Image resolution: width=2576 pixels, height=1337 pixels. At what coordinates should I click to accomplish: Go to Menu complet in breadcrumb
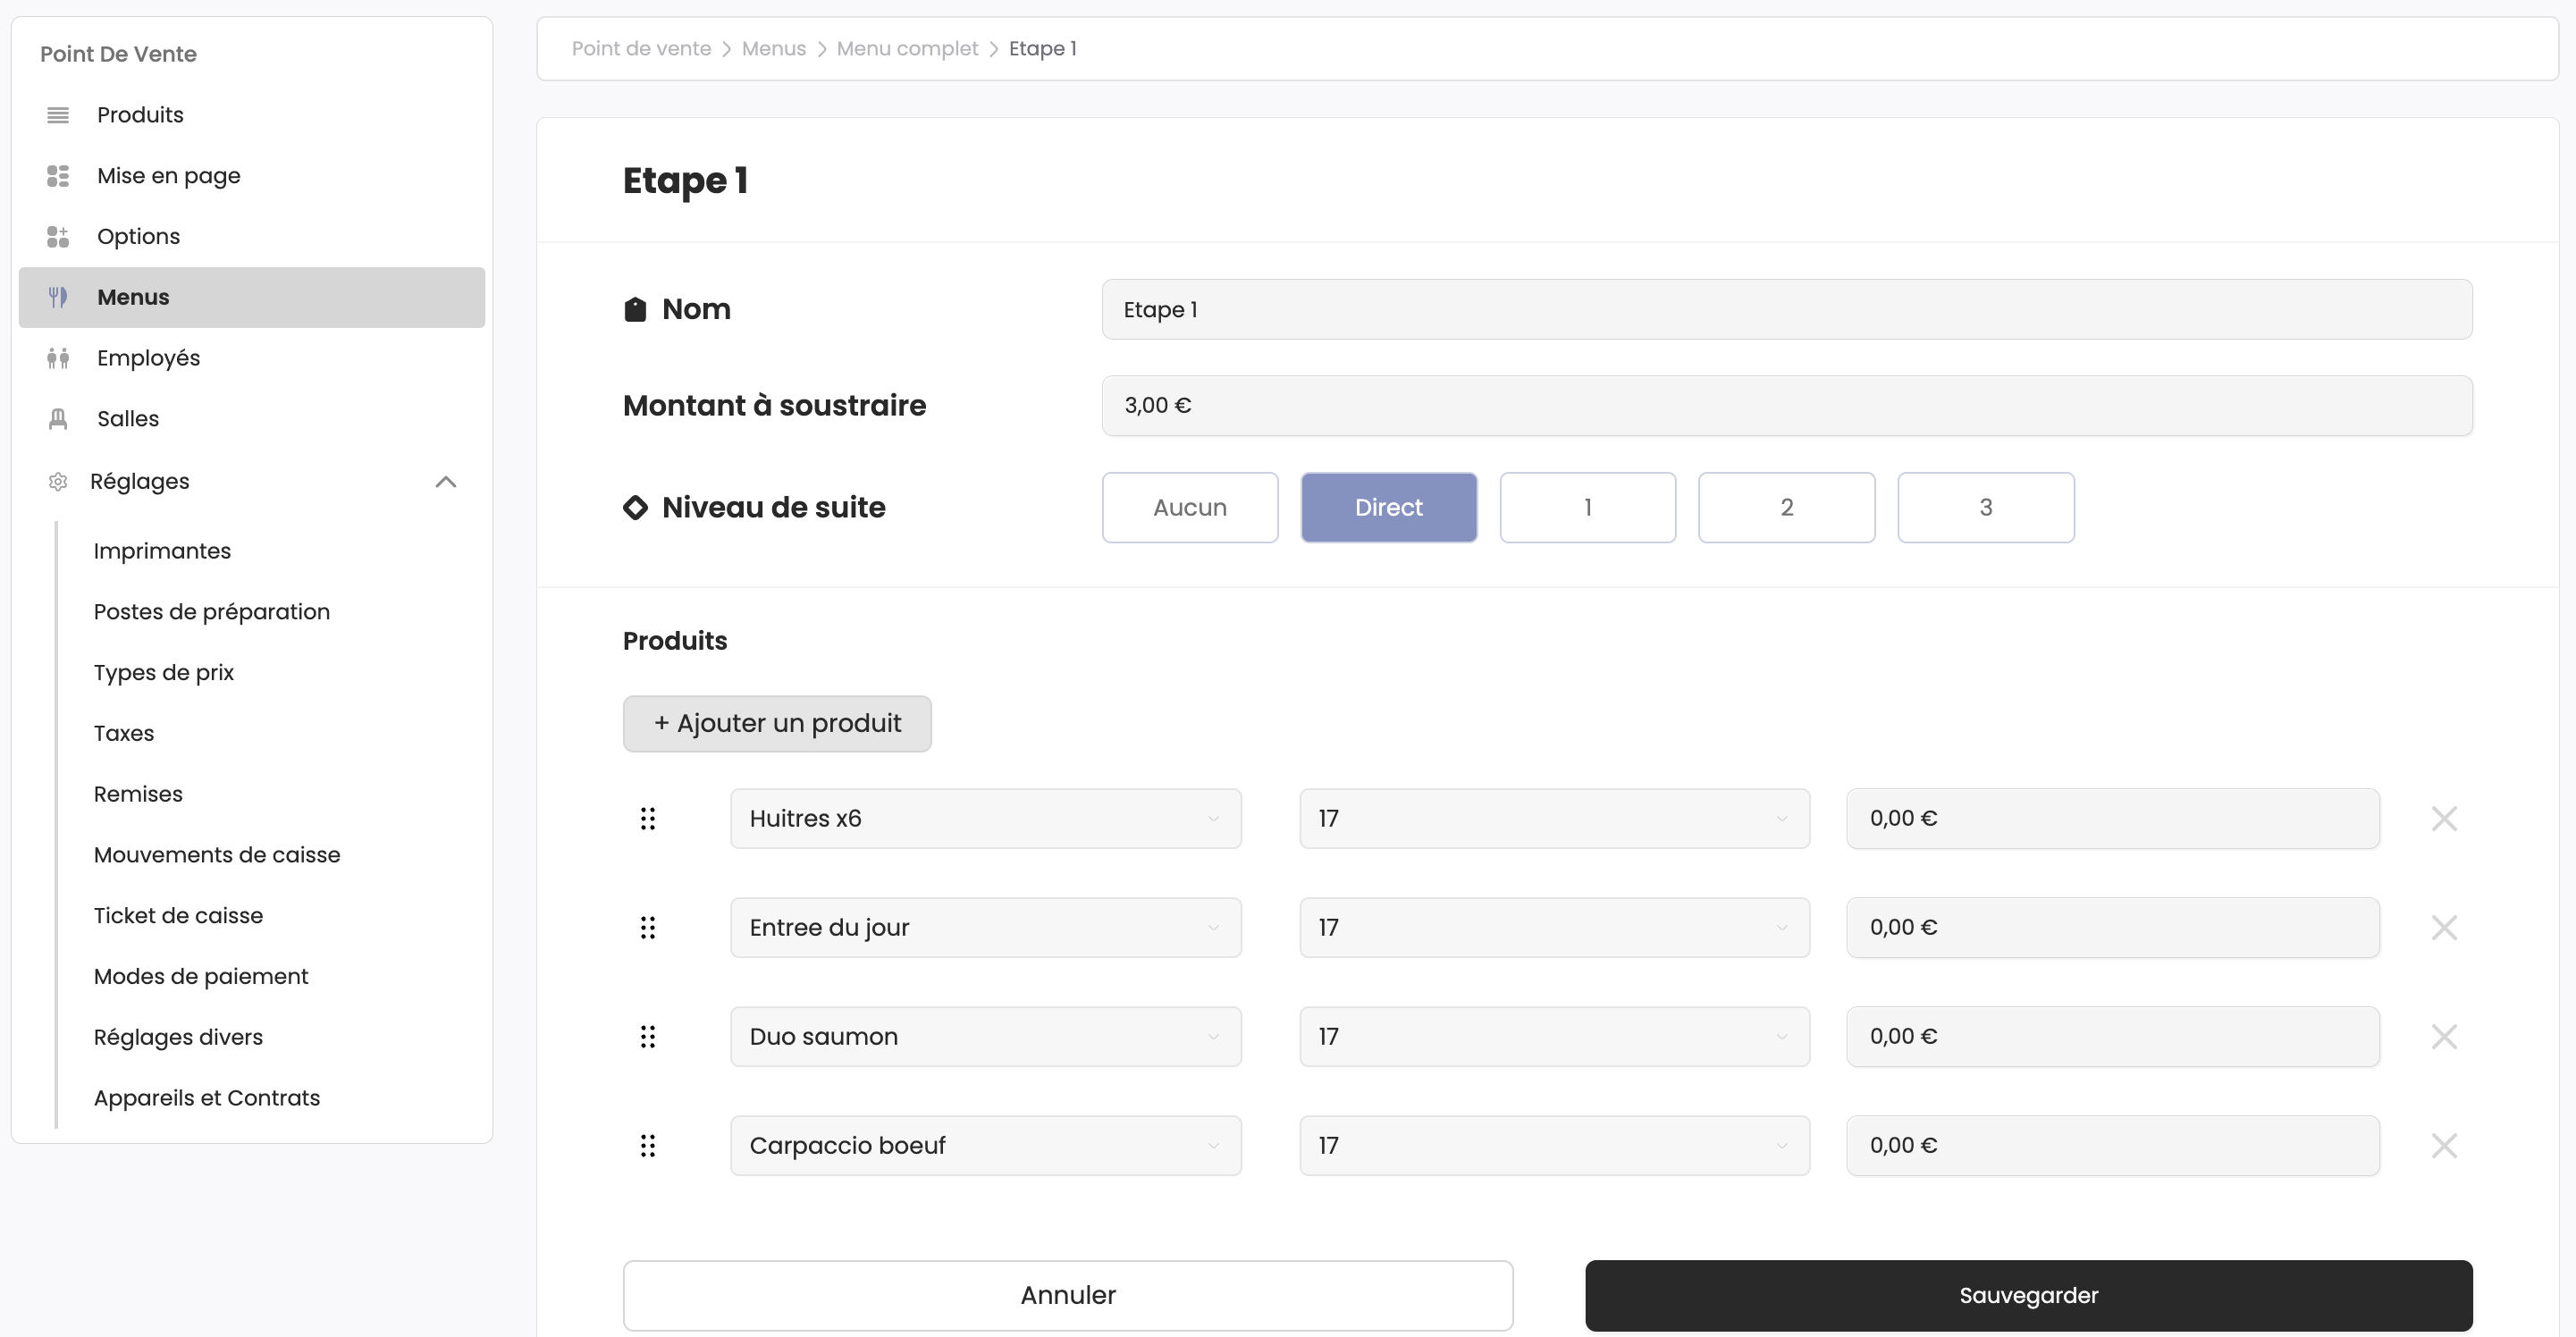point(906,49)
